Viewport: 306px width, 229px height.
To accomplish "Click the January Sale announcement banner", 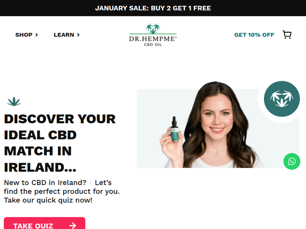I will pos(153,8).
